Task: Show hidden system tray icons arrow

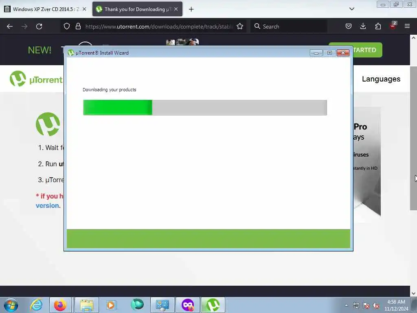Action: click(x=346, y=306)
